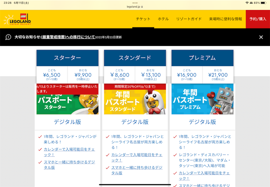The image size is (270, 187).
Task: Open Standard's カレンダーで入場可能日をチェック link
Action: point(137,158)
